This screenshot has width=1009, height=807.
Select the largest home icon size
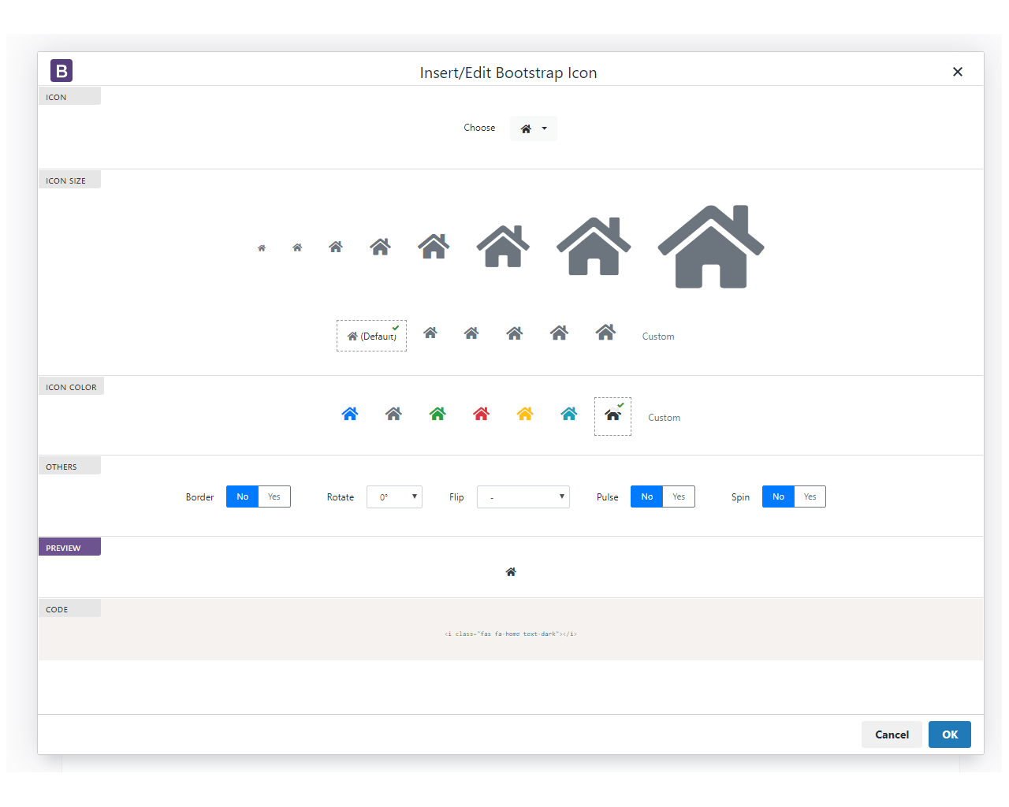711,247
